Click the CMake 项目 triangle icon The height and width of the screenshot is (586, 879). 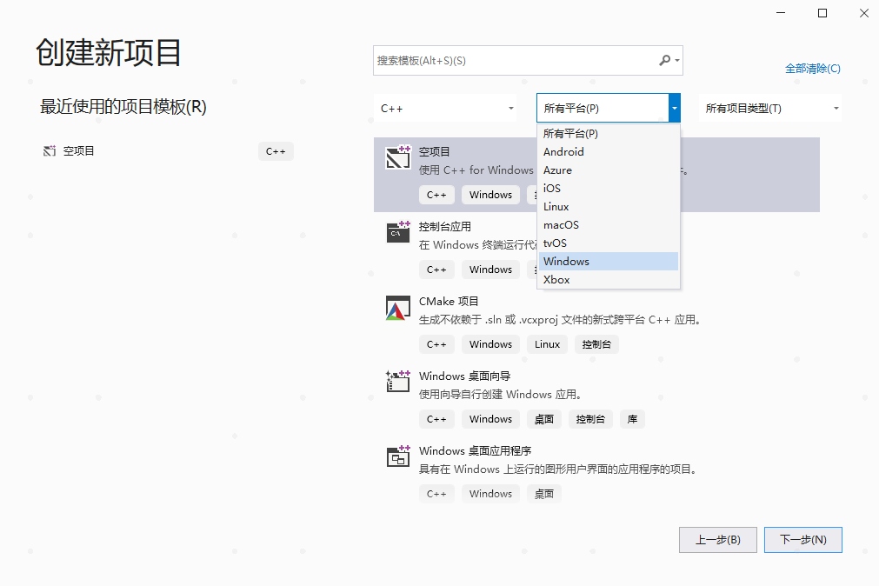(x=398, y=308)
